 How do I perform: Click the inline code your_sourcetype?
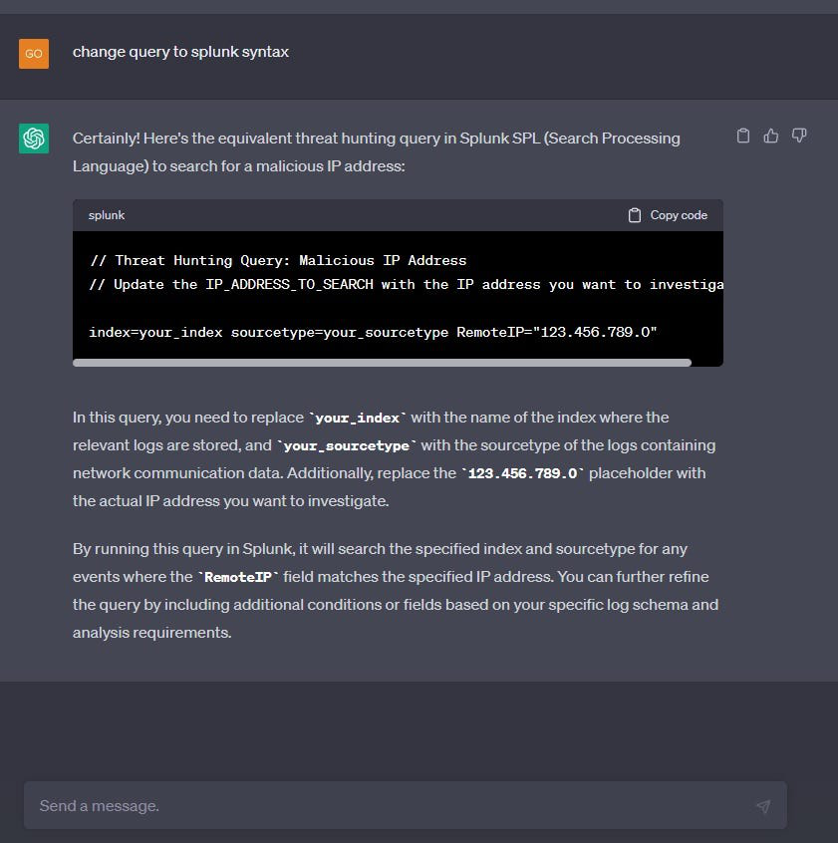pyautogui.click(x=347, y=445)
